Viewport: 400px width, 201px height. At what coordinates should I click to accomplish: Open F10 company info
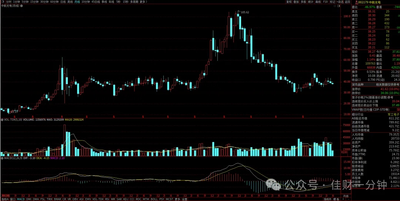coord(325,2)
